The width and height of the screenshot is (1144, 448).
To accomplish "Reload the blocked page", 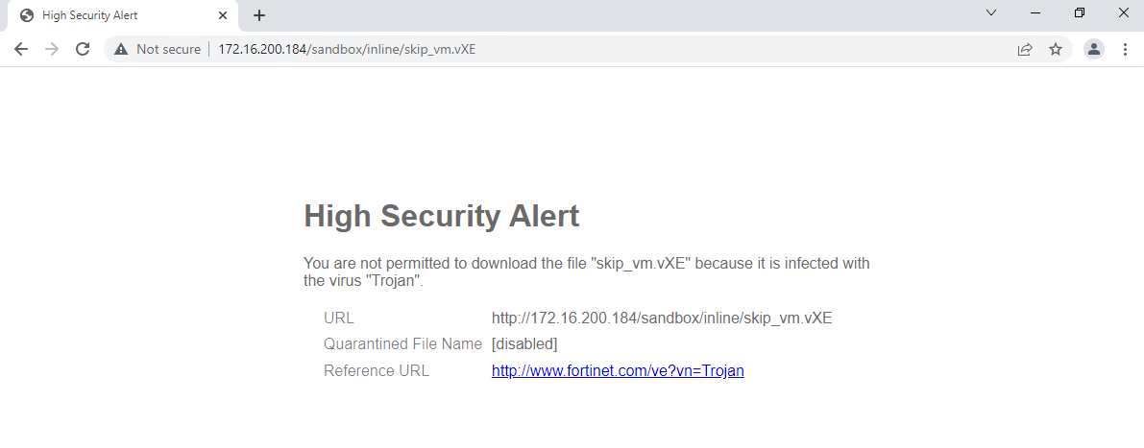I will pyautogui.click(x=83, y=49).
